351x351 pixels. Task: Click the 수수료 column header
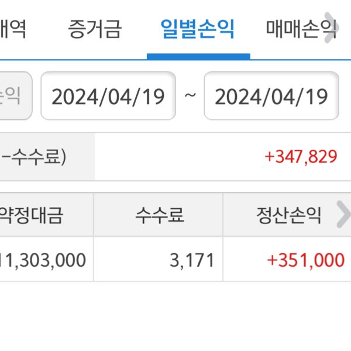pos(159,216)
